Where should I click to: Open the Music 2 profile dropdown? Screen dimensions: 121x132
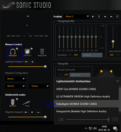77,16
